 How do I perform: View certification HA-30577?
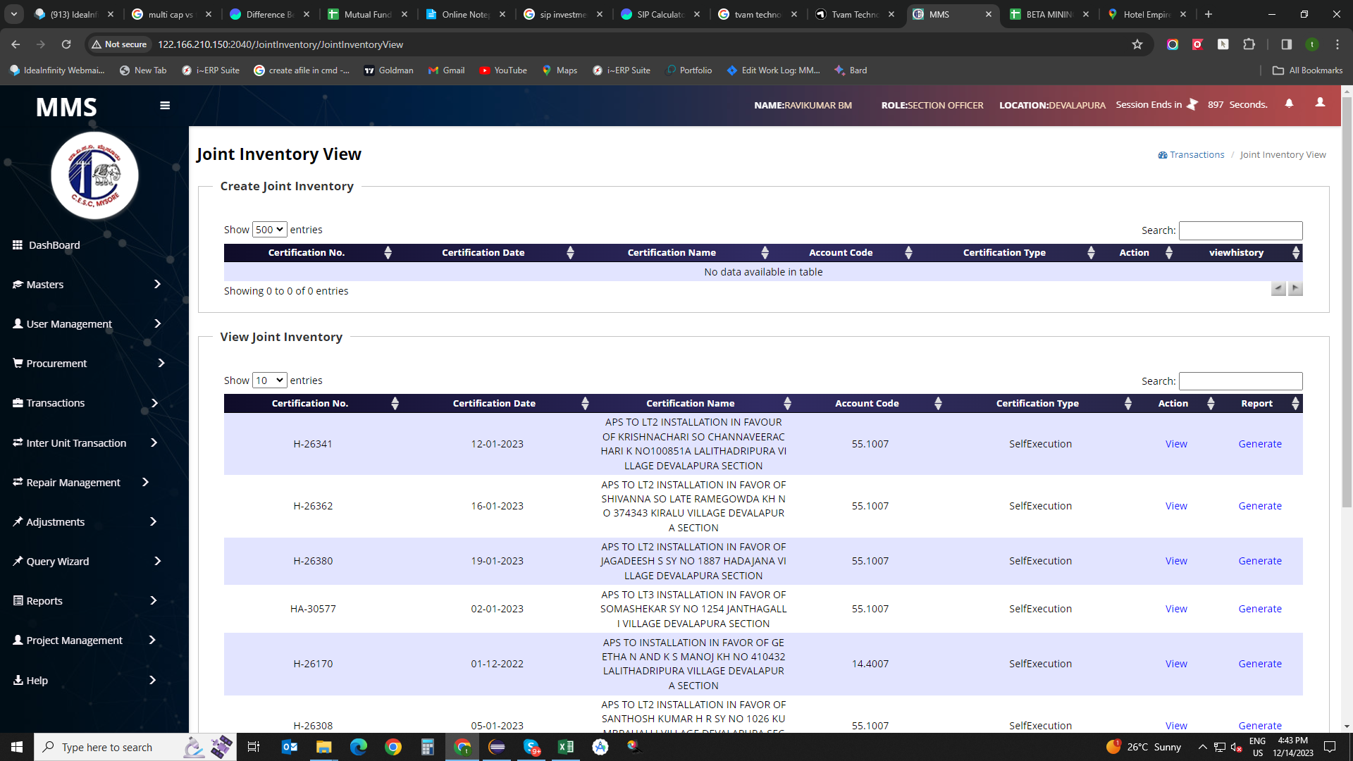click(x=1176, y=609)
